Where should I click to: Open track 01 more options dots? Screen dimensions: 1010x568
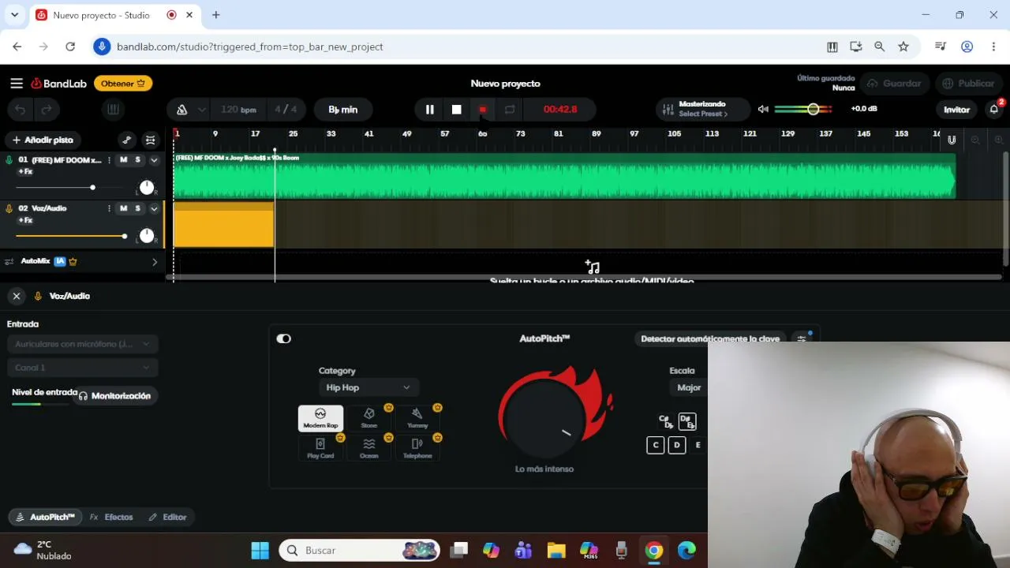pyautogui.click(x=108, y=160)
